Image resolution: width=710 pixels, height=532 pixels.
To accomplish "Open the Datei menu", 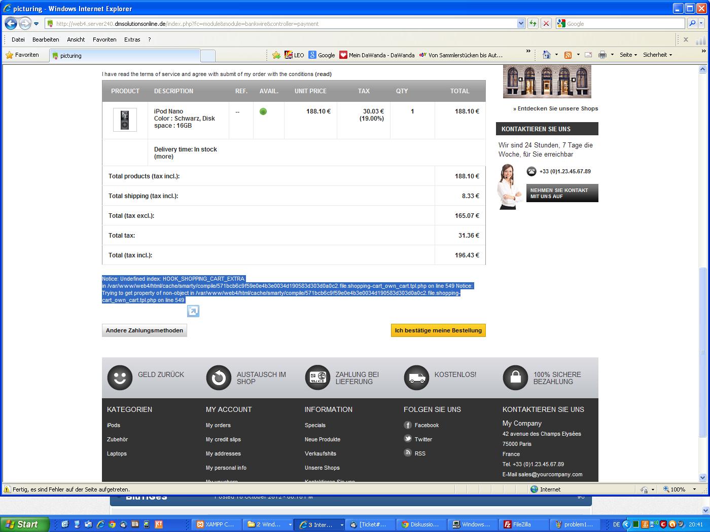I will 18,40.
